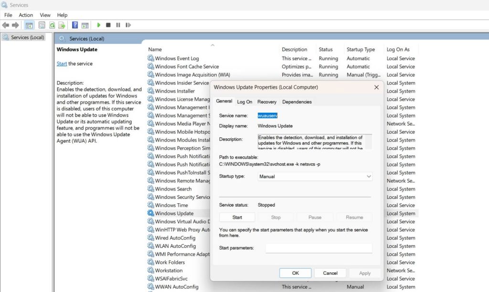The height and width of the screenshot is (292, 489).
Task: Click the Running status of Windows Event Log
Action: pyautogui.click(x=329, y=58)
